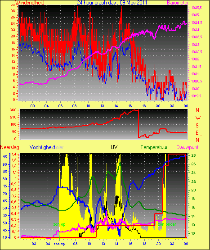Click the red Neerslag legend label
The height and width of the screenshot is (250, 210).
(10, 147)
